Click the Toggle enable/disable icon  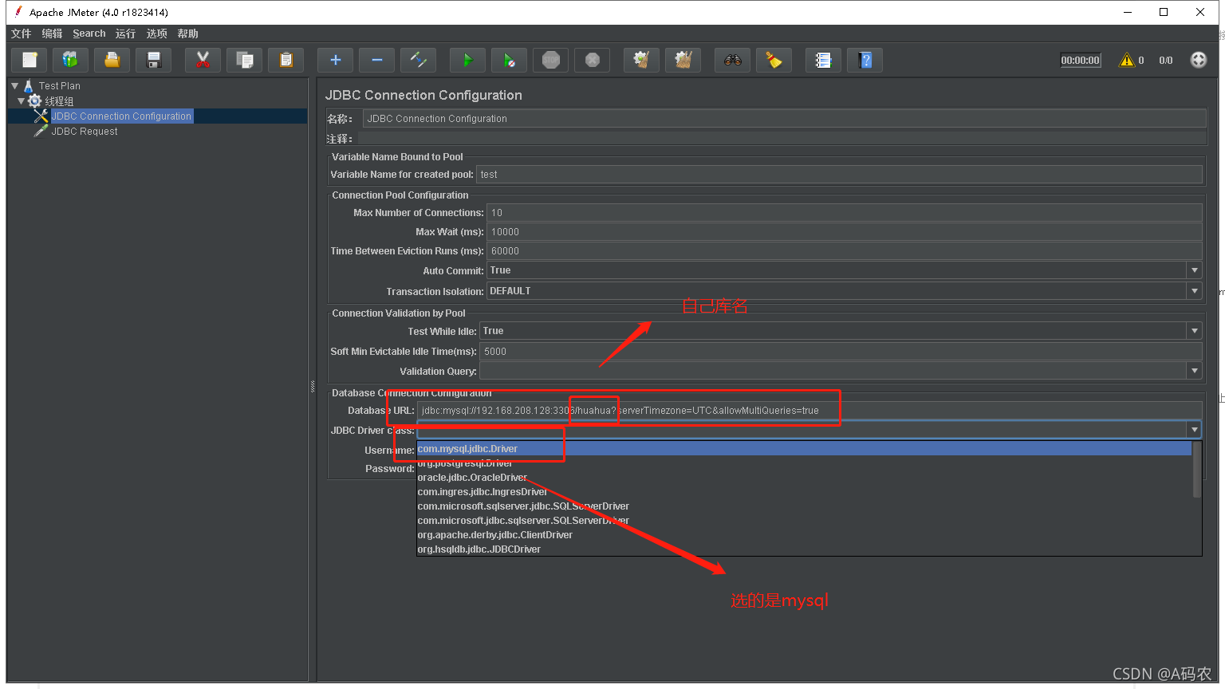(419, 60)
